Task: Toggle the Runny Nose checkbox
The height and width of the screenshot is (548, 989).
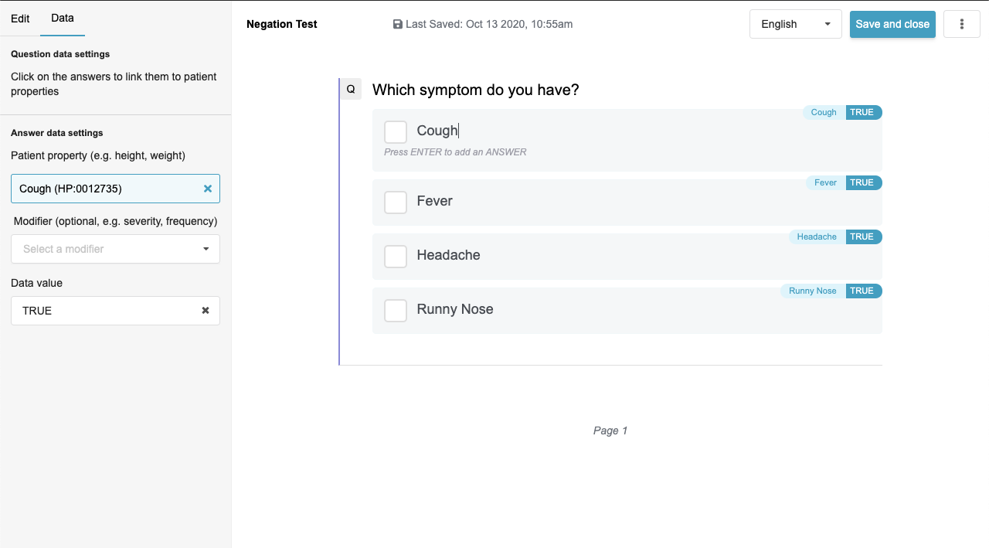Action: (x=396, y=311)
